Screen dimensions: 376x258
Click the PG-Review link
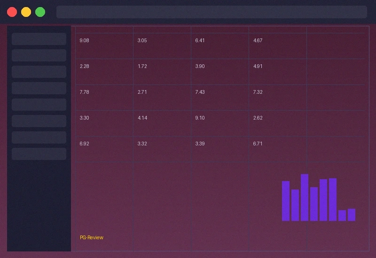(92, 237)
